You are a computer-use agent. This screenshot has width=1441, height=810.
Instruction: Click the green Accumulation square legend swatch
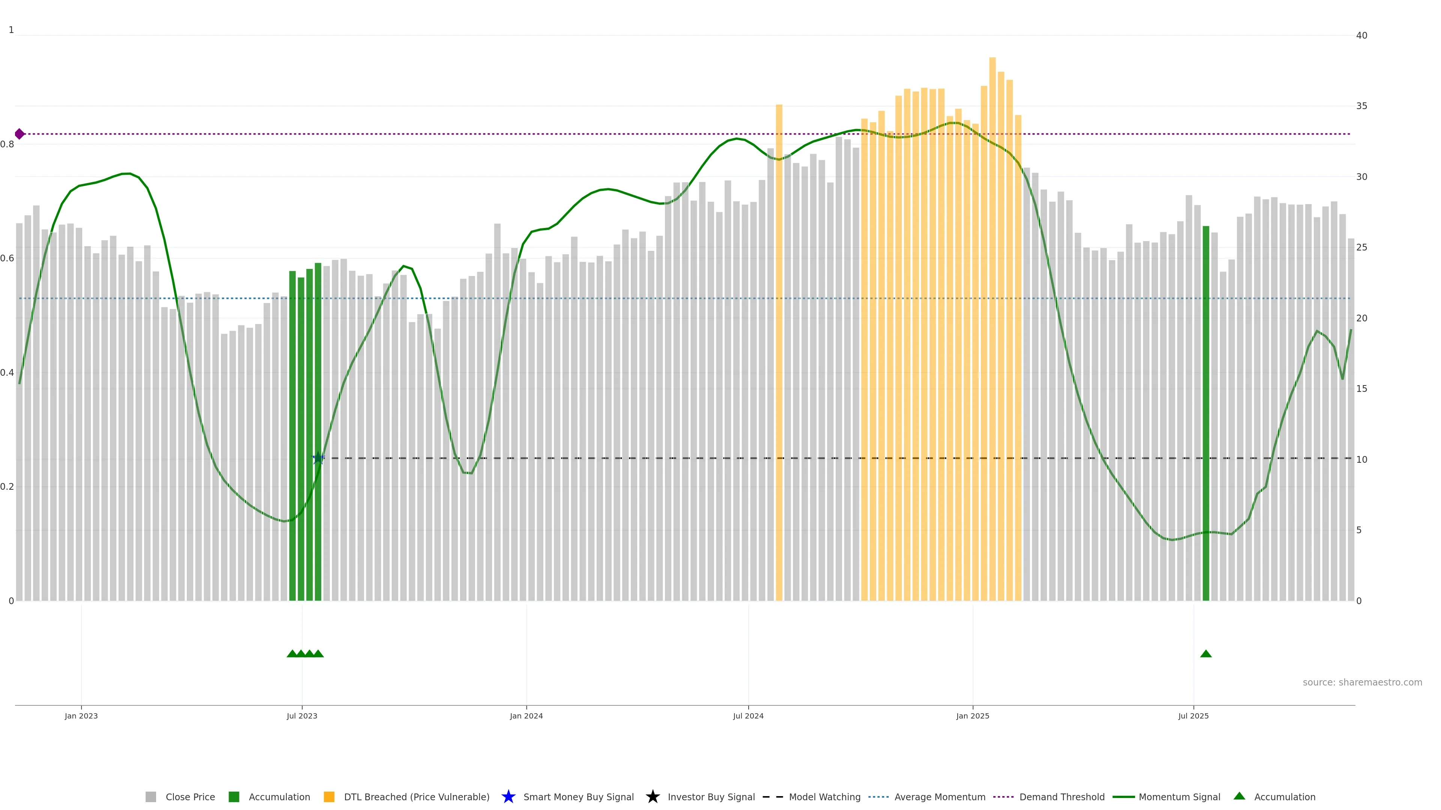click(x=234, y=797)
